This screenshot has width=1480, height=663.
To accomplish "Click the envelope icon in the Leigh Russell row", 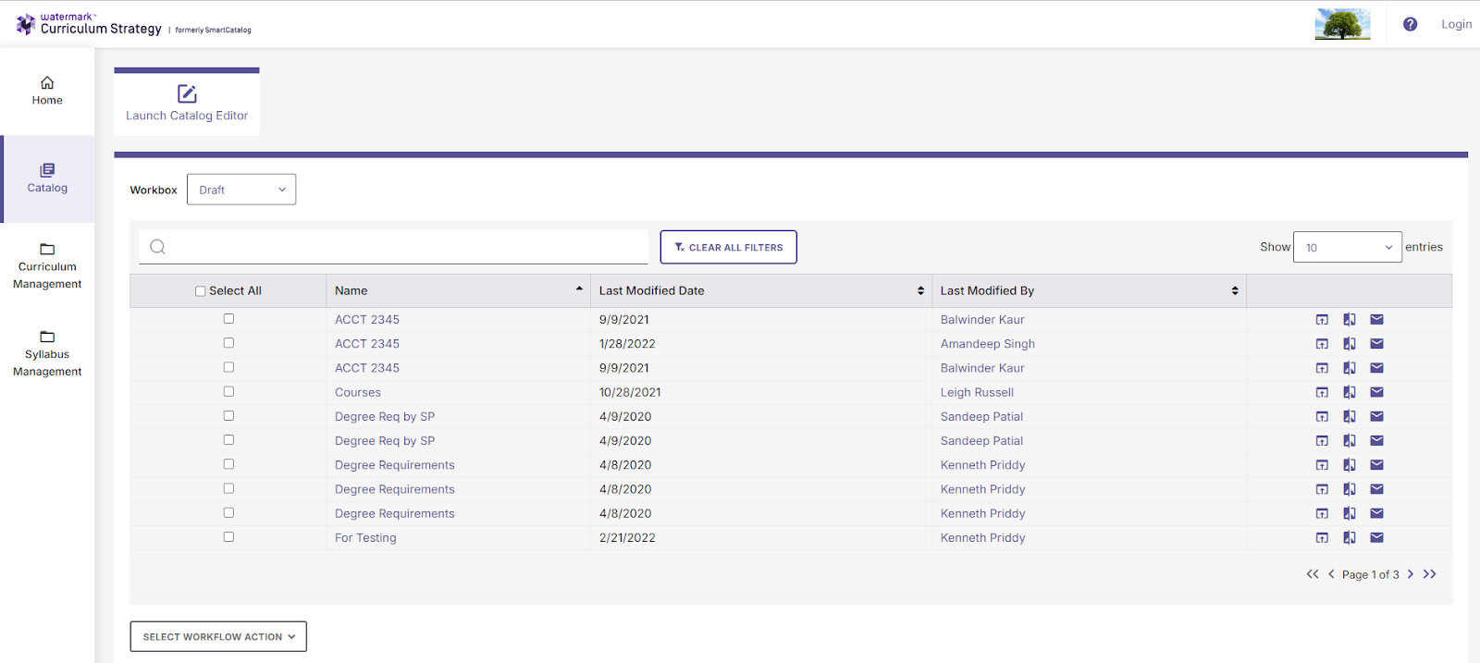I will point(1376,392).
